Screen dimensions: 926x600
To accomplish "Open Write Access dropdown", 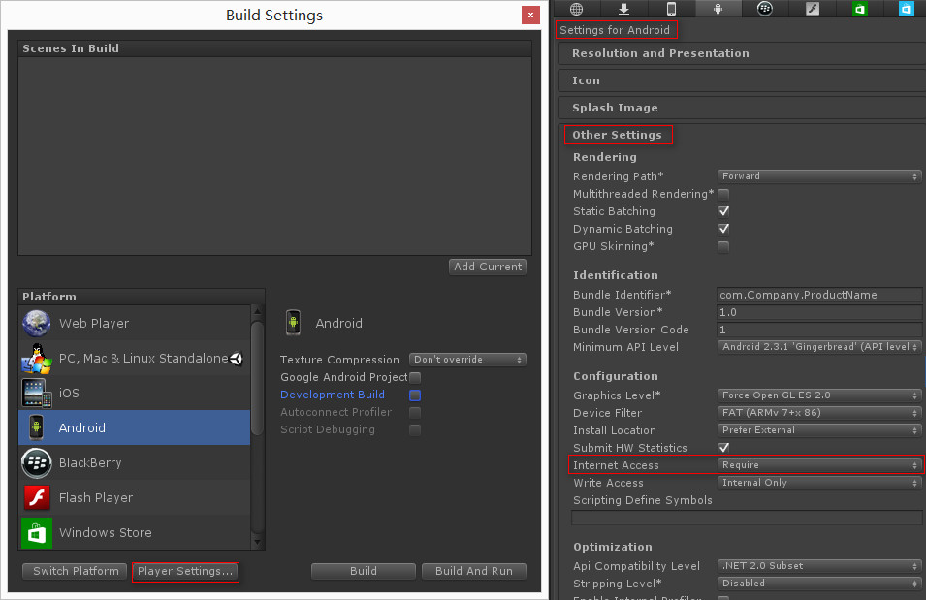I will tap(819, 483).
